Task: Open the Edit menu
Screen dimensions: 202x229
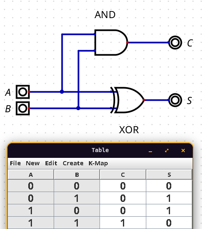Action: pos(51,163)
